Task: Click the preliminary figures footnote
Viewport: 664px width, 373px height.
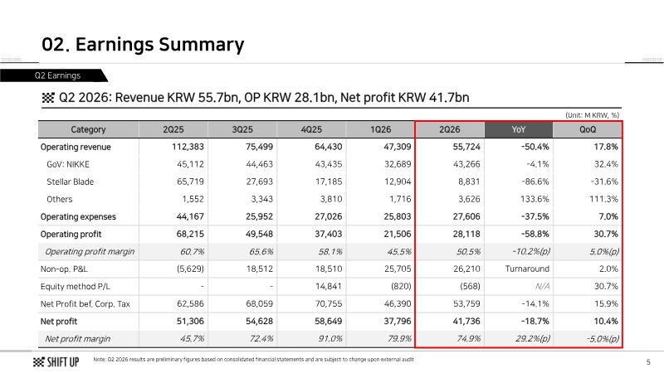Action: [x=253, y=360]
